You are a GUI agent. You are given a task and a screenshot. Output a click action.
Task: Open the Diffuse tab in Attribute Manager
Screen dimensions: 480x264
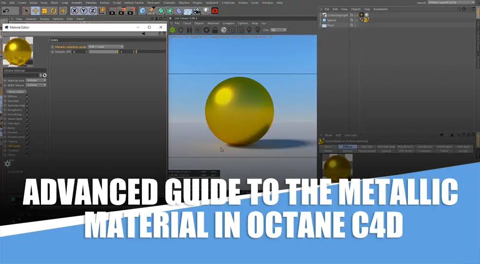[347, 147]
